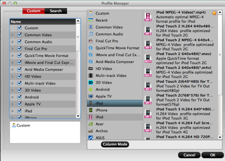225x161 pixels.
Task: Click the Cancel button
Action: (189, 155)
